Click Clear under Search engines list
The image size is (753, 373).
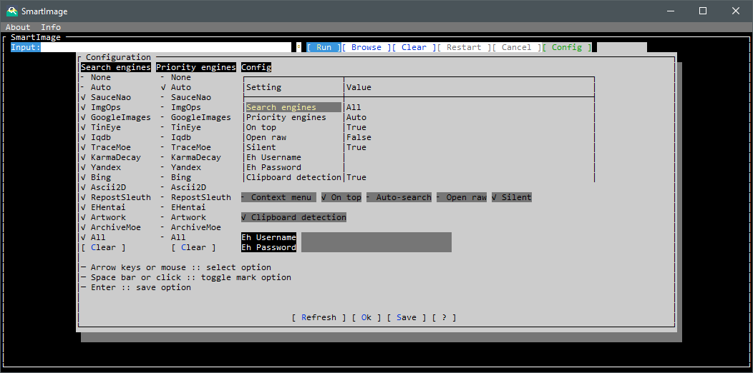[x=103, y=247]
